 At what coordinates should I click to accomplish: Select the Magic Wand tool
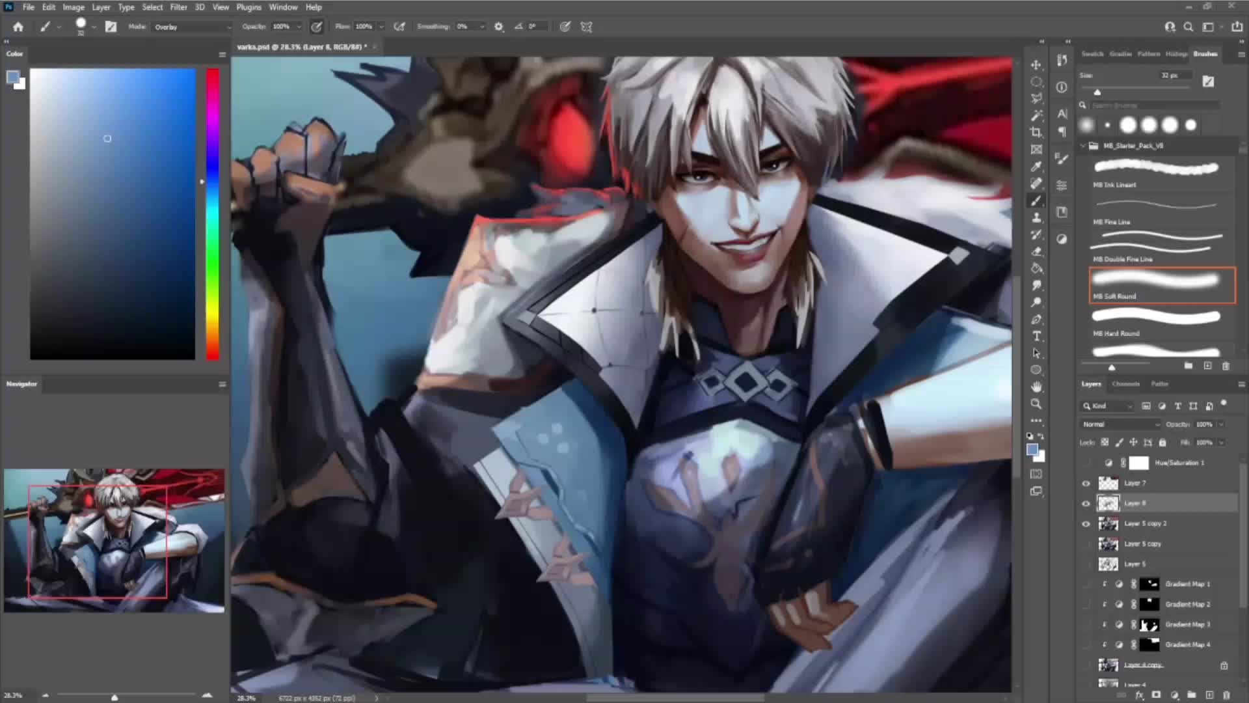[x=1036, y=116]
